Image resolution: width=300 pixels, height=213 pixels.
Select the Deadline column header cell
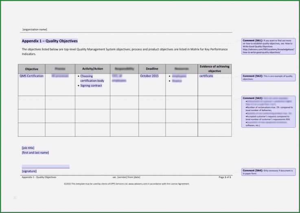click(x=152, y=69)
